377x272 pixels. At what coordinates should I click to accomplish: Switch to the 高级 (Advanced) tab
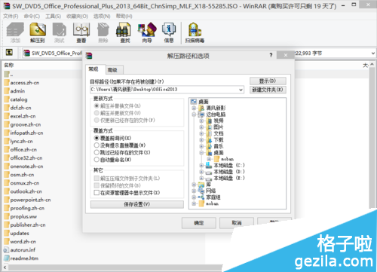(112, 70)
